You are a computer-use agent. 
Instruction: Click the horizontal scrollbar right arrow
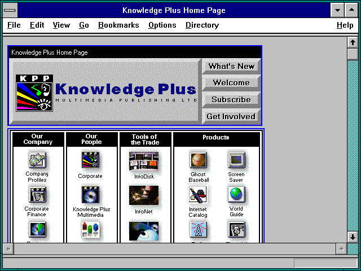pyautogui.click(x=341, y=249)
